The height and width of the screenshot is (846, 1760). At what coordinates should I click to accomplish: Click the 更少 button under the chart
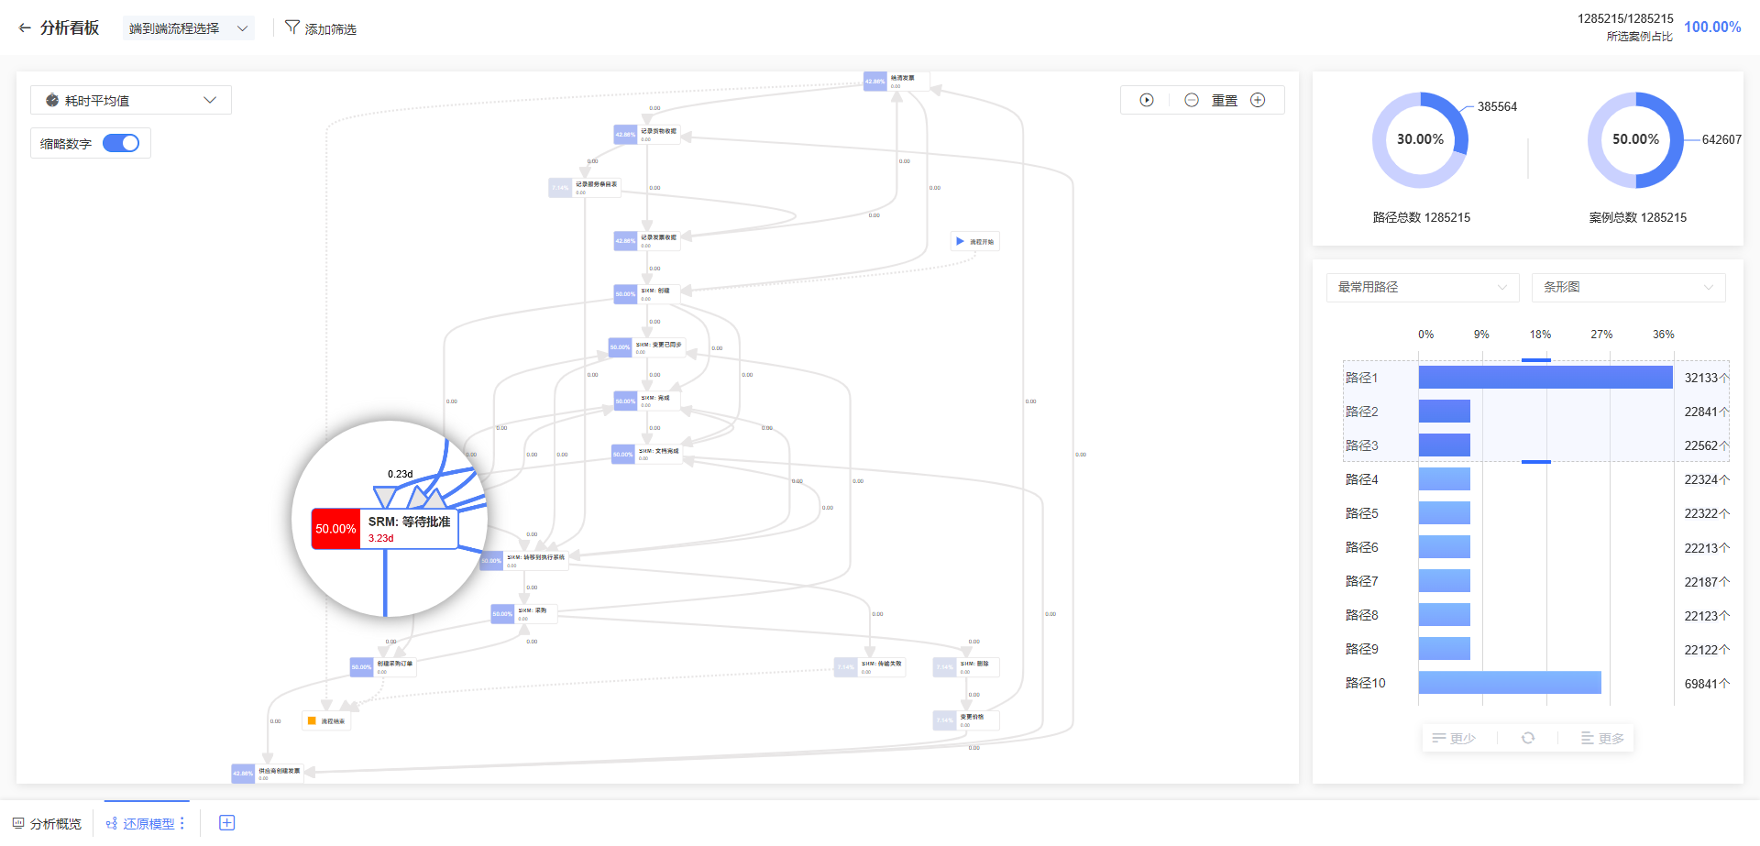tap(1454, 738)
